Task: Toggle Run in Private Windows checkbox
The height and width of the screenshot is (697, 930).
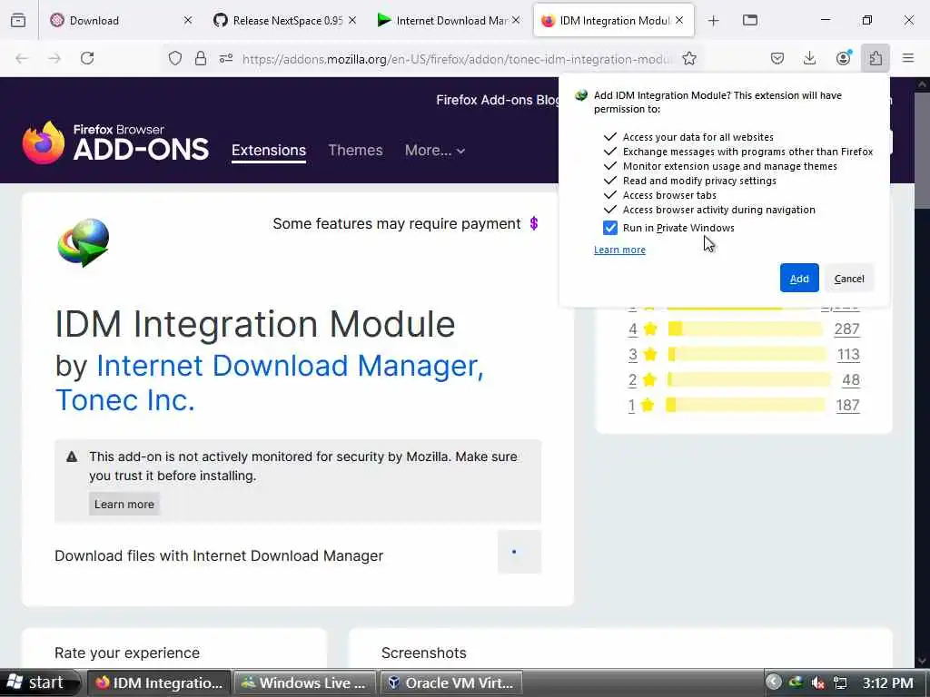Action: click(609, 228)
